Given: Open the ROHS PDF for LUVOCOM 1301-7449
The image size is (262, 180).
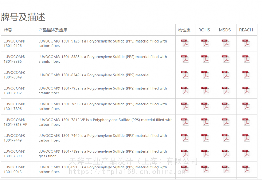Looking at the screenshot, I should click(205, 138).
